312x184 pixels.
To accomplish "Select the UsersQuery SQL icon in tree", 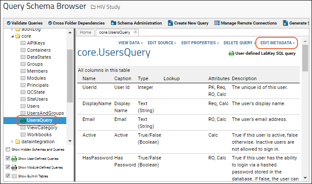I will [23, 120].
